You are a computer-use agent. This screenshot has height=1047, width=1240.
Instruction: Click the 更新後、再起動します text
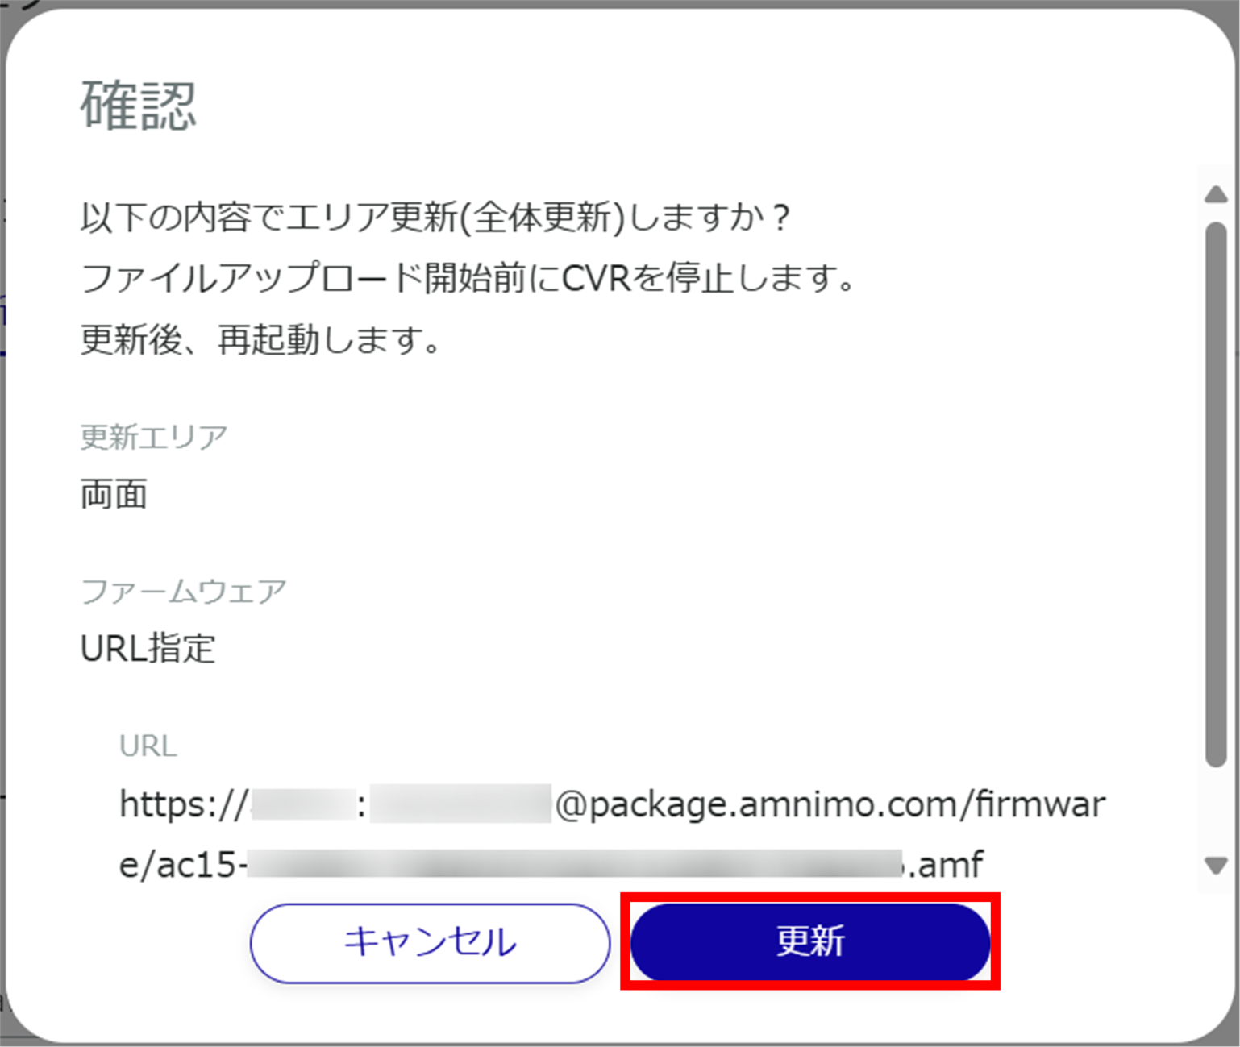tap(260, 340)
